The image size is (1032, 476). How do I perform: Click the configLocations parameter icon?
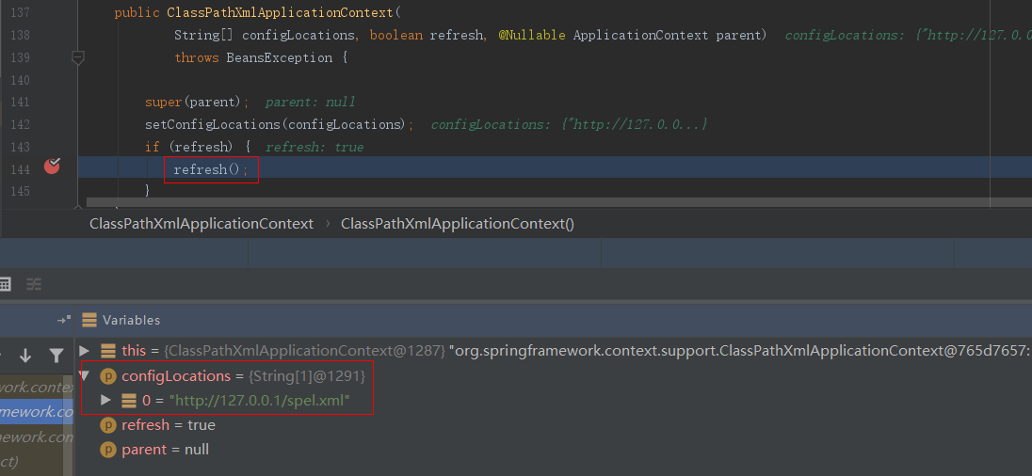107,376
